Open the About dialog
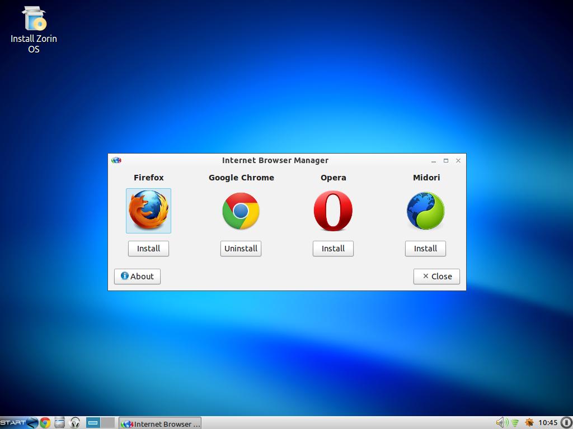Screen dimensions: 573x429 (x=137, y=276)
